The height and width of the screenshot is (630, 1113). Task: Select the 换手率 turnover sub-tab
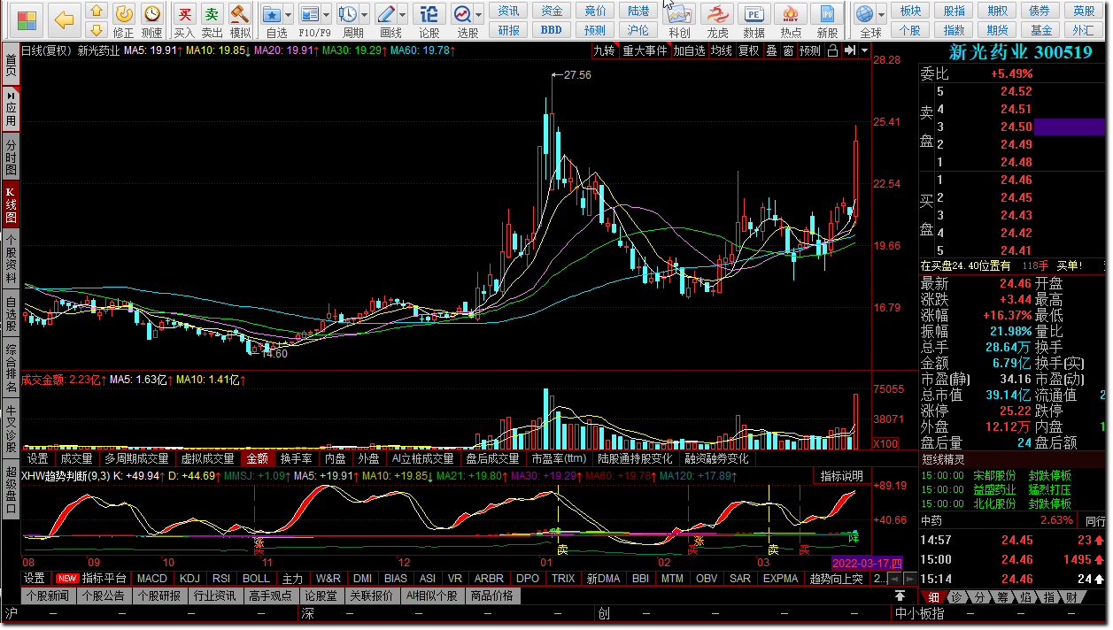coord(296,458)
